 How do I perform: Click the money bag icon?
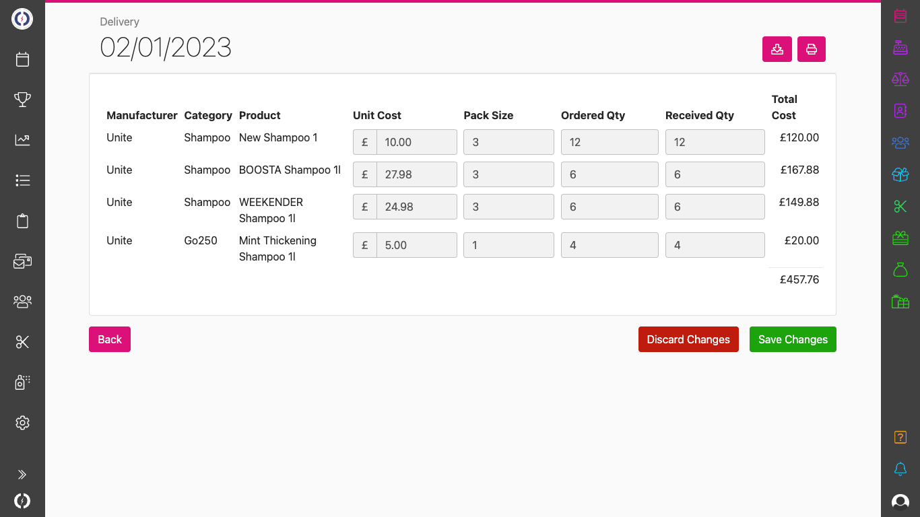point(900,269)
